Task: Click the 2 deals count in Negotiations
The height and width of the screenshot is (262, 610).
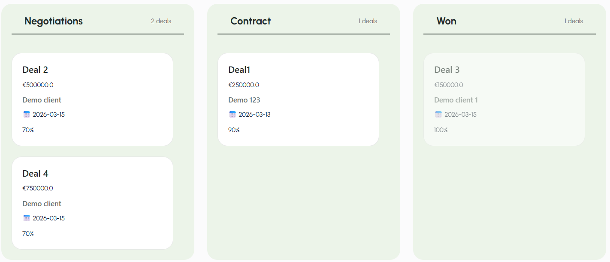Action: tap(161, 21)
